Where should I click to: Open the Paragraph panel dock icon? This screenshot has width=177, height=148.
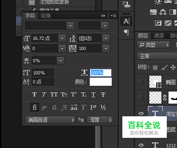126,33
